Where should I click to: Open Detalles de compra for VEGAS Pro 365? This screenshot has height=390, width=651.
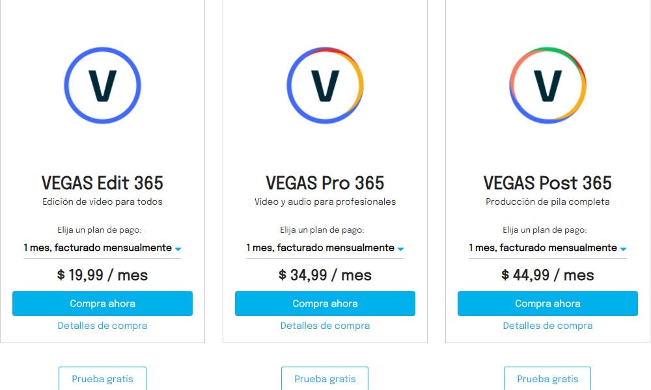(x=325, y=325)
